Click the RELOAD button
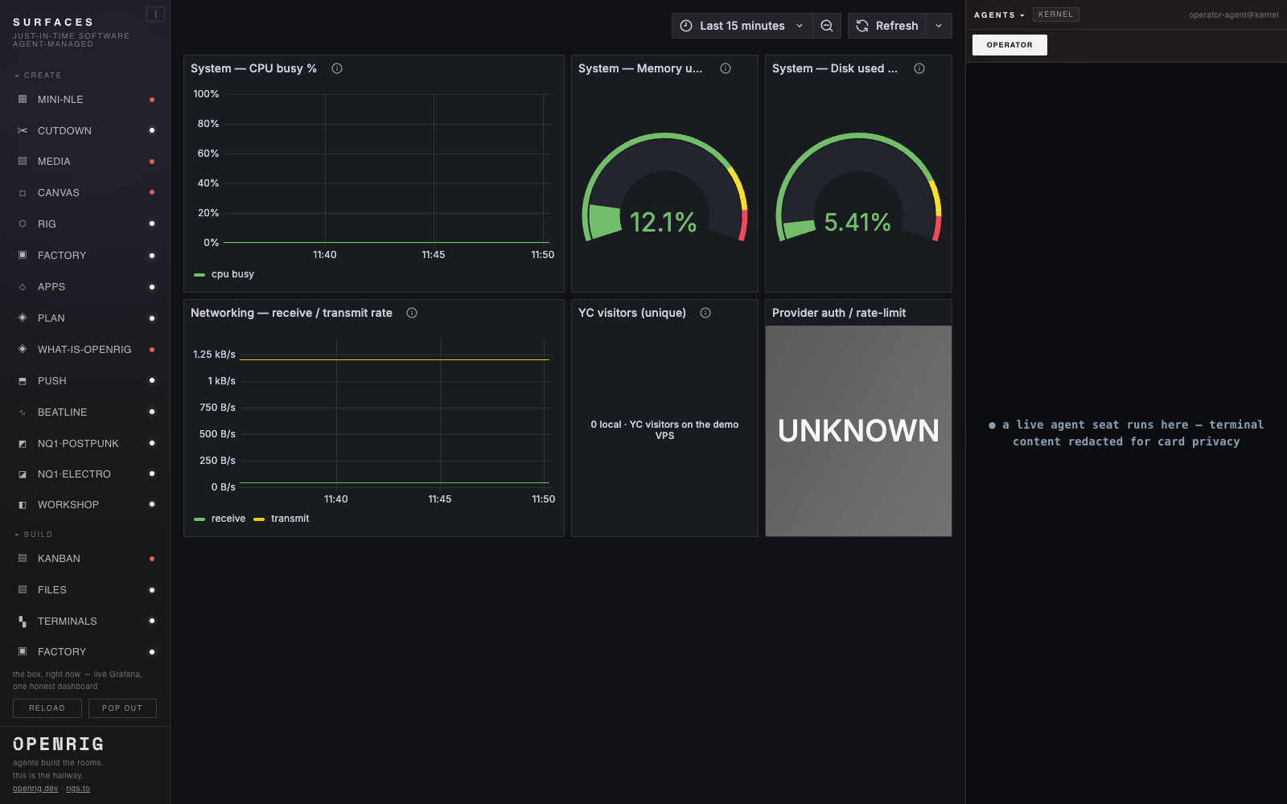The width and height of the screenshot is (1287, 804). pyautogui.click(x=47, y=708)
